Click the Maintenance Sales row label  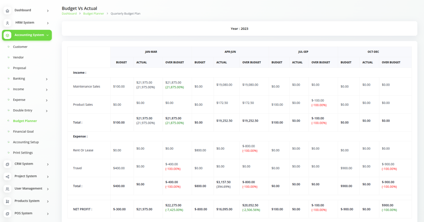pyautogui.click(x=86, y=87)
